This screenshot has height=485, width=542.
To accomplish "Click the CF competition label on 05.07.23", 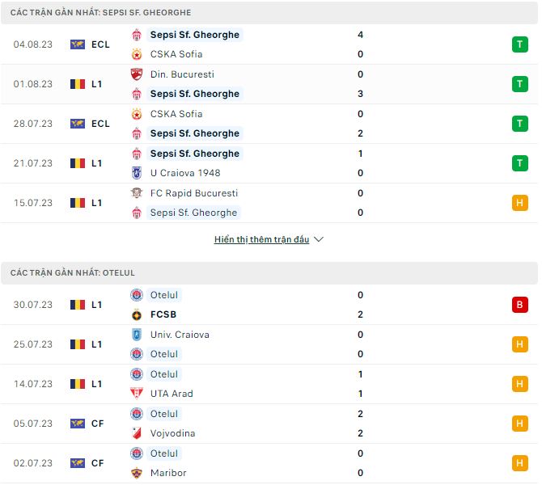I will pyautogui.click(x=97, y=424).
